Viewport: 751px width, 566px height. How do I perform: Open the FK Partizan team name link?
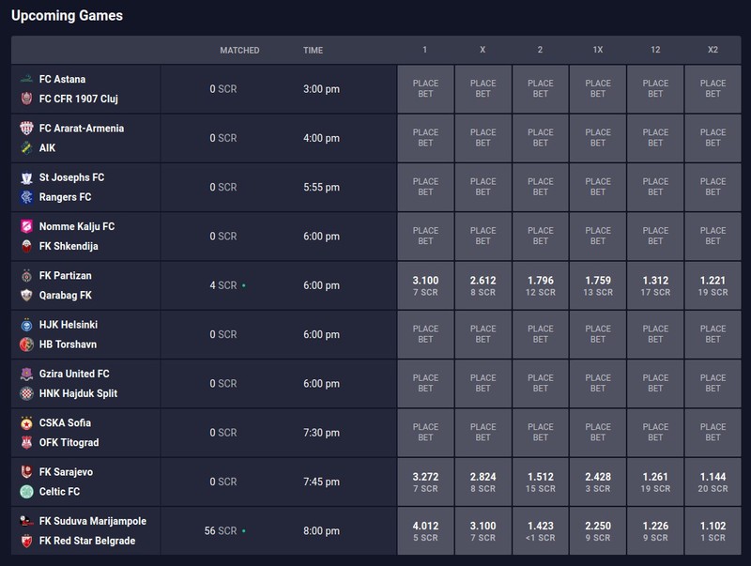[65, 276]
